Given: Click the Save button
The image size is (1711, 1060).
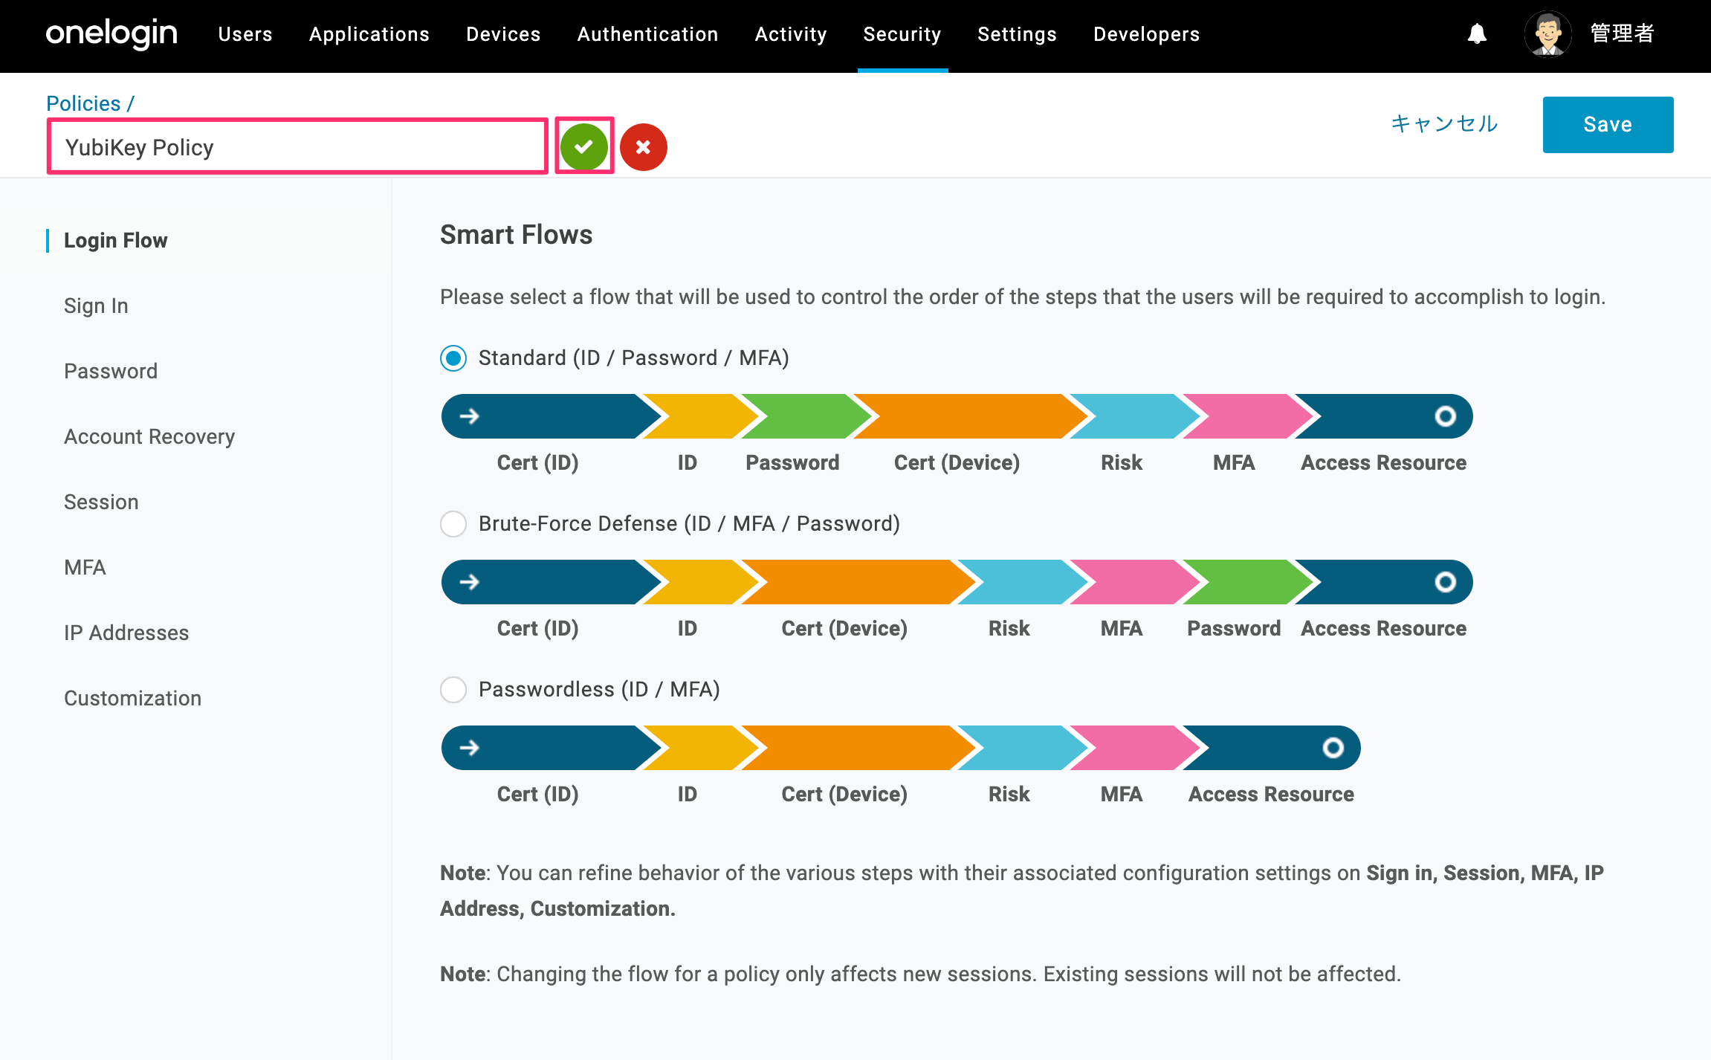Looking at the screenshot, I should point(1608,125).
